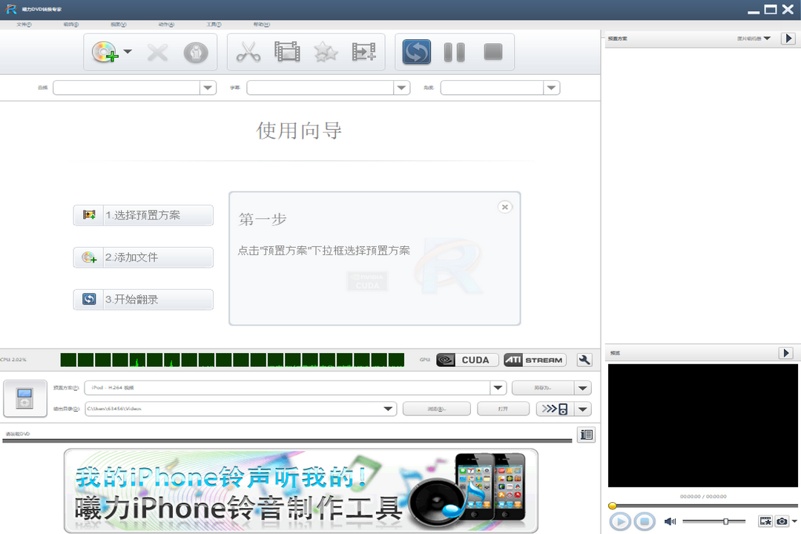Toggle ATI STREAM acceleration

click(534, 360)
